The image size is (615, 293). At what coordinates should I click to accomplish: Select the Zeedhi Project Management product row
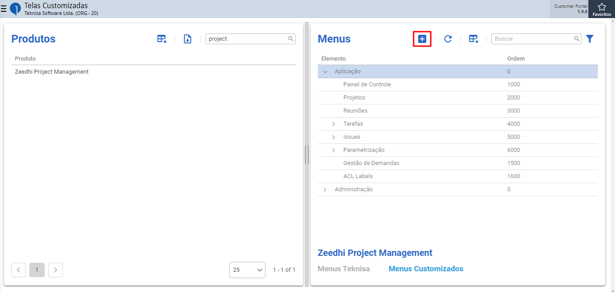click(x=154, y=71)
